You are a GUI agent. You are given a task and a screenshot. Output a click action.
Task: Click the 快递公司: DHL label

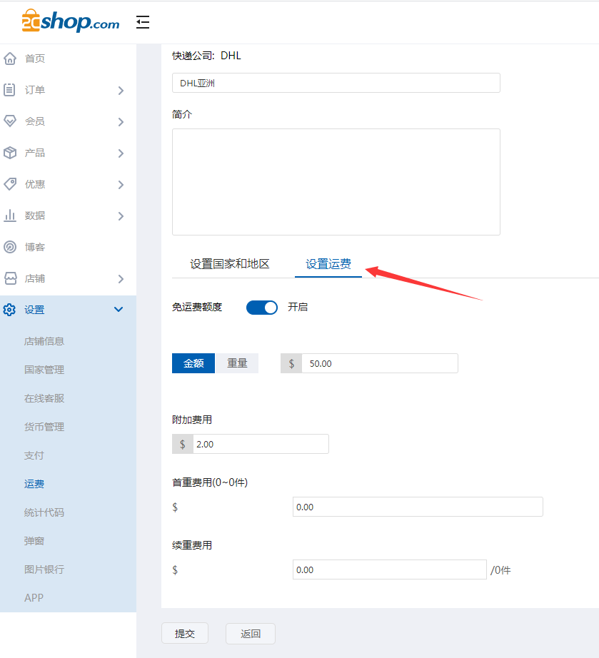[x=206, y=56]
